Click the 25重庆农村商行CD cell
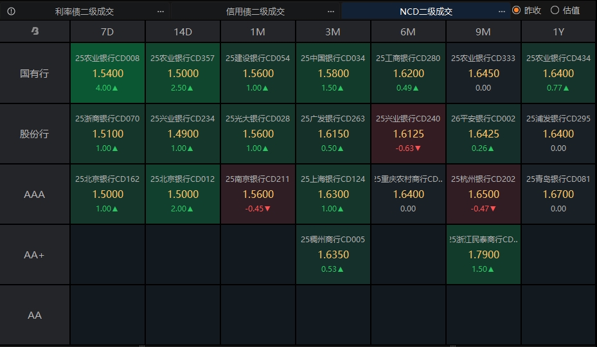Screen dimensions: 597x347 click(x=408, y=194)
